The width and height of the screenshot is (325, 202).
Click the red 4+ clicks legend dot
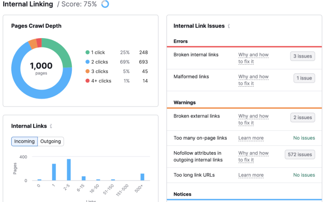(x=88, y=81)
